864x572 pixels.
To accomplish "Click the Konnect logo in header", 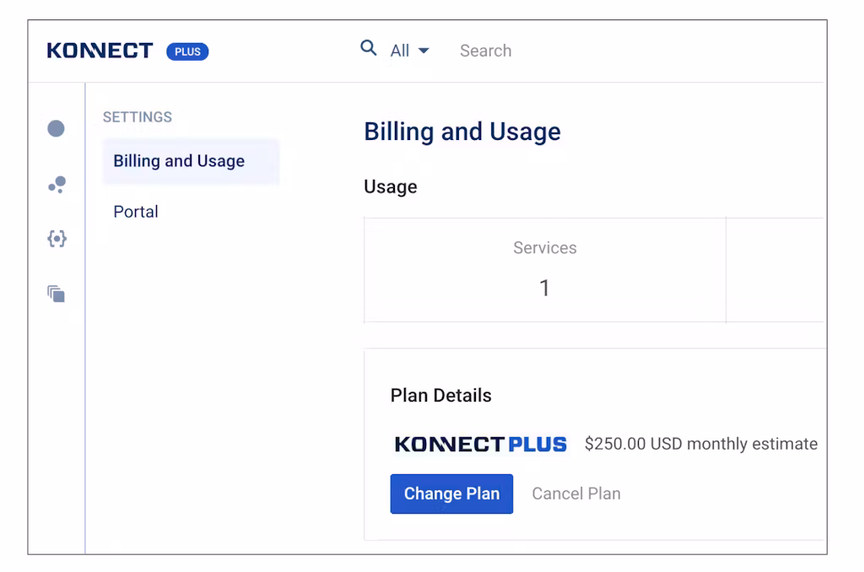I will point(100,51).
